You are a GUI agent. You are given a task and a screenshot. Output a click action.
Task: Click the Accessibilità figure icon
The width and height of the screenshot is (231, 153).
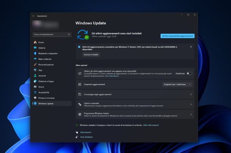tap(35, 92)
